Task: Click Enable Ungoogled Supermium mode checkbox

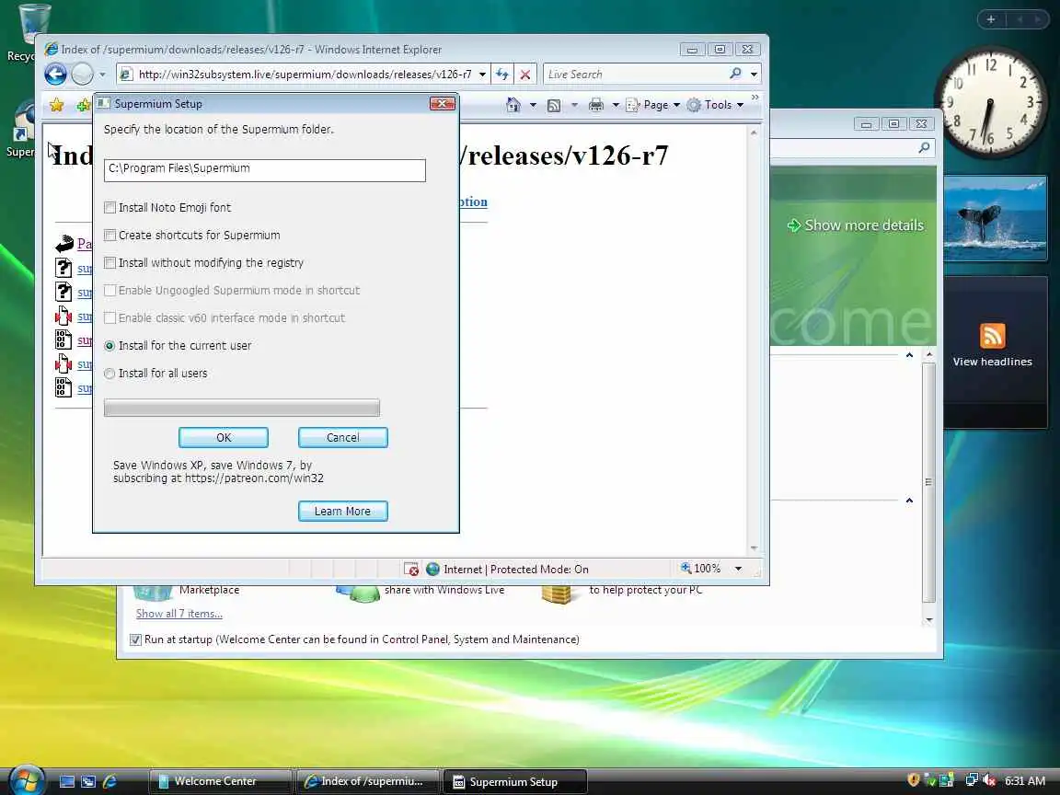Action: (109, 291)
